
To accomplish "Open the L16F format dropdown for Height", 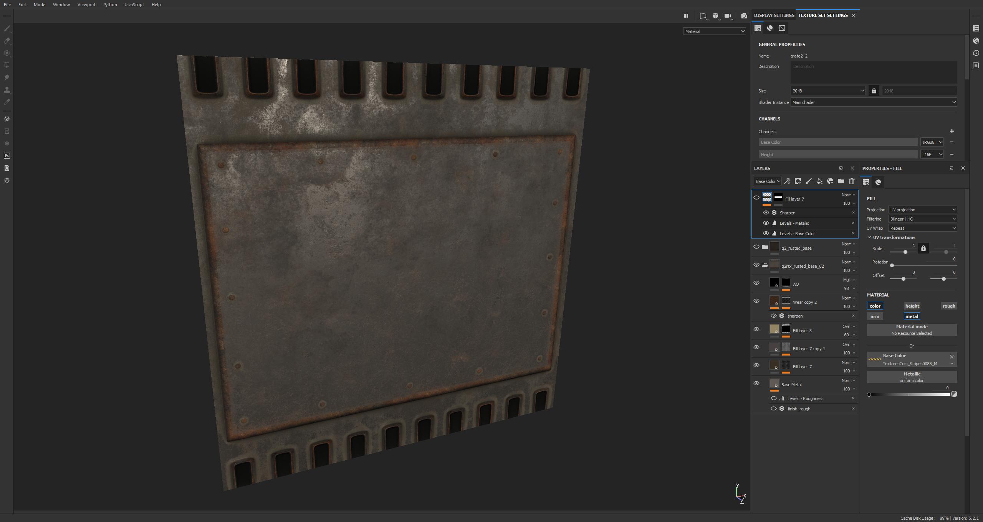I will click(x=932, y=155).
